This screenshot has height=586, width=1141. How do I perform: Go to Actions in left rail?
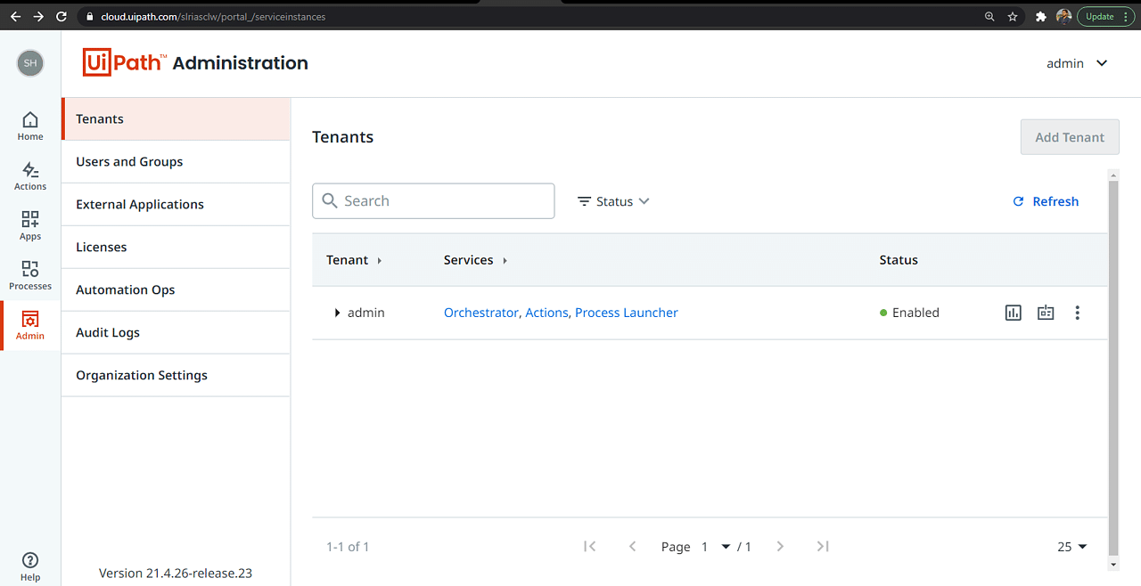[x=30, y=175]
